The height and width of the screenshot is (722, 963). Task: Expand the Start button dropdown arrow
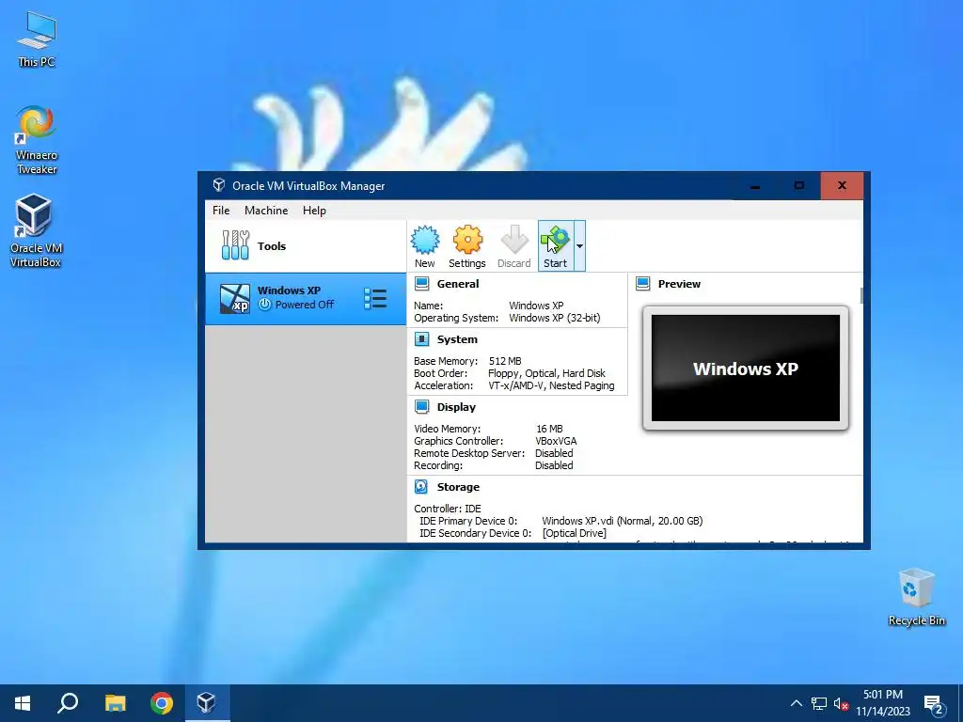click(x=579, y=246)
